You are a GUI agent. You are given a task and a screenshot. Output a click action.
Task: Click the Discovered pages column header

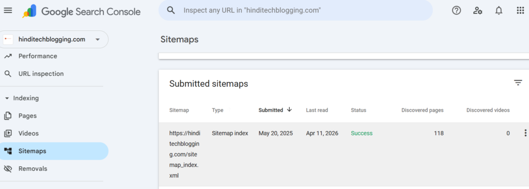point(423,110)
